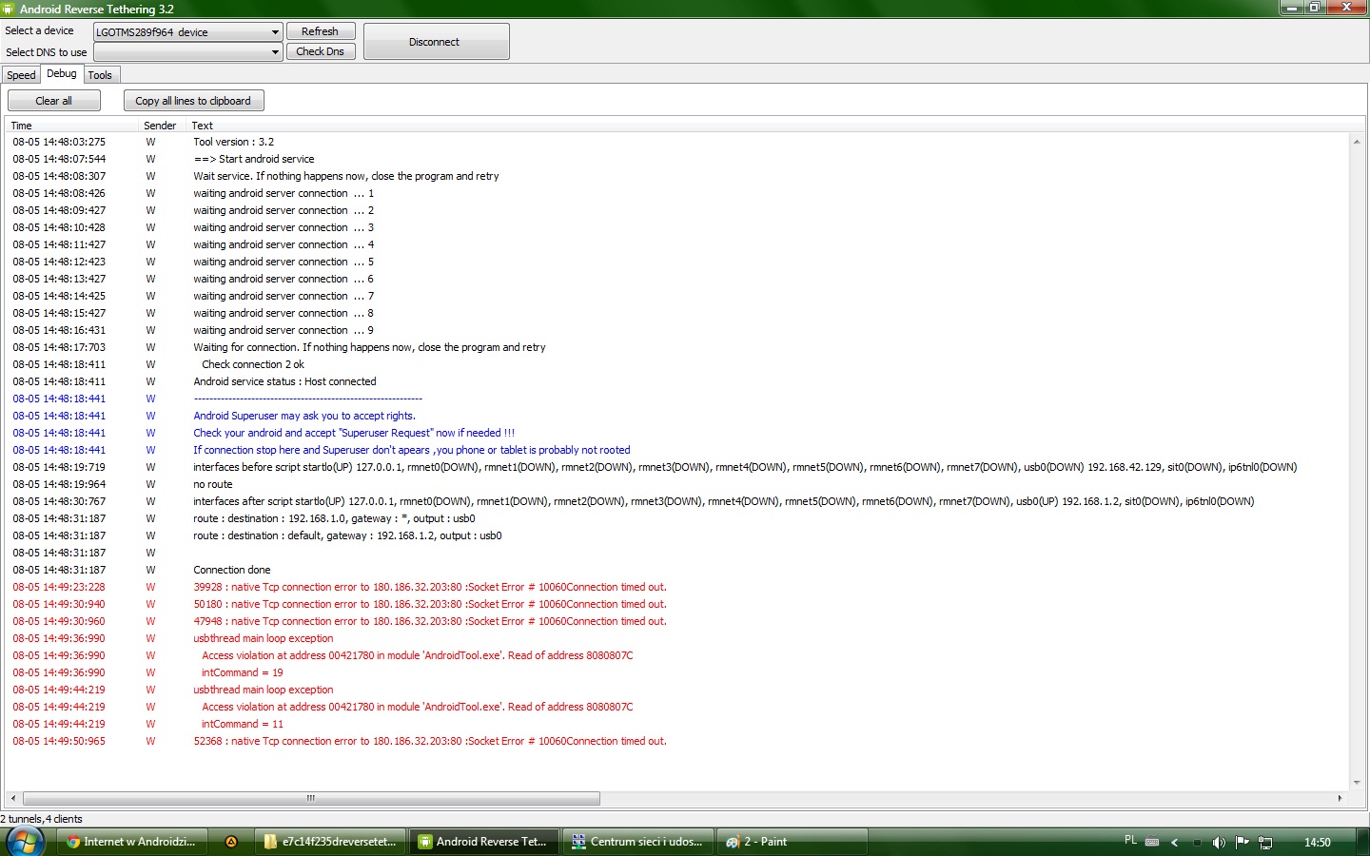Activate Android Reverse Tet... taskbar button
The image size is (1370, 856).
click(483, 842)
